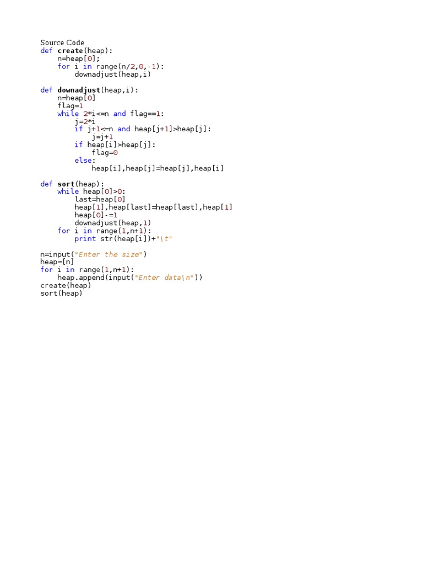Screen dimensions: 423x565
Task: Click the 'heap[i],heap[j]=heap[j],heap[i]' swap line
Action: [x=158, y=168]
